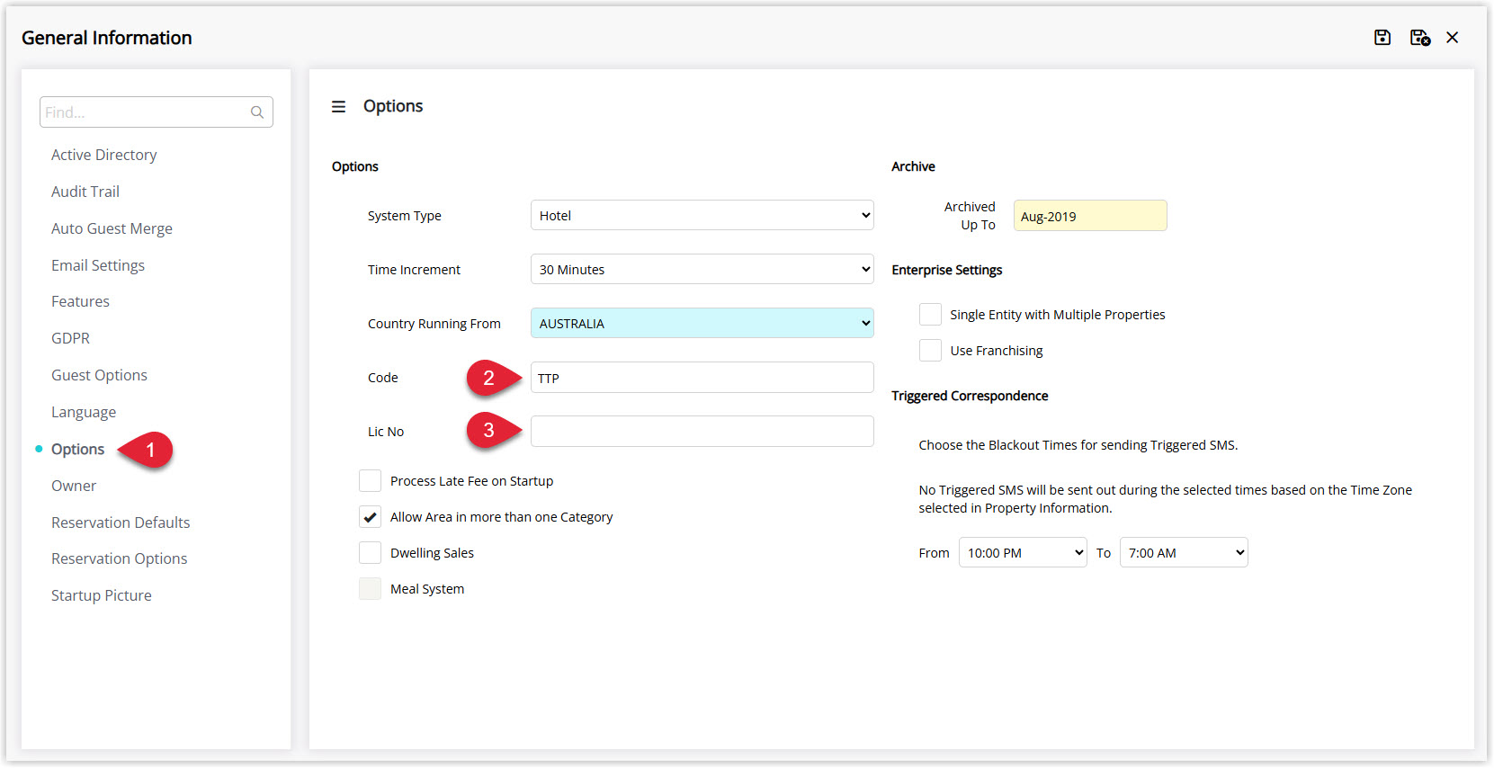Toggle Meal System checkbox
Image resolution: width=1494 pixels, height=768 pixels.
click(370, 589)
